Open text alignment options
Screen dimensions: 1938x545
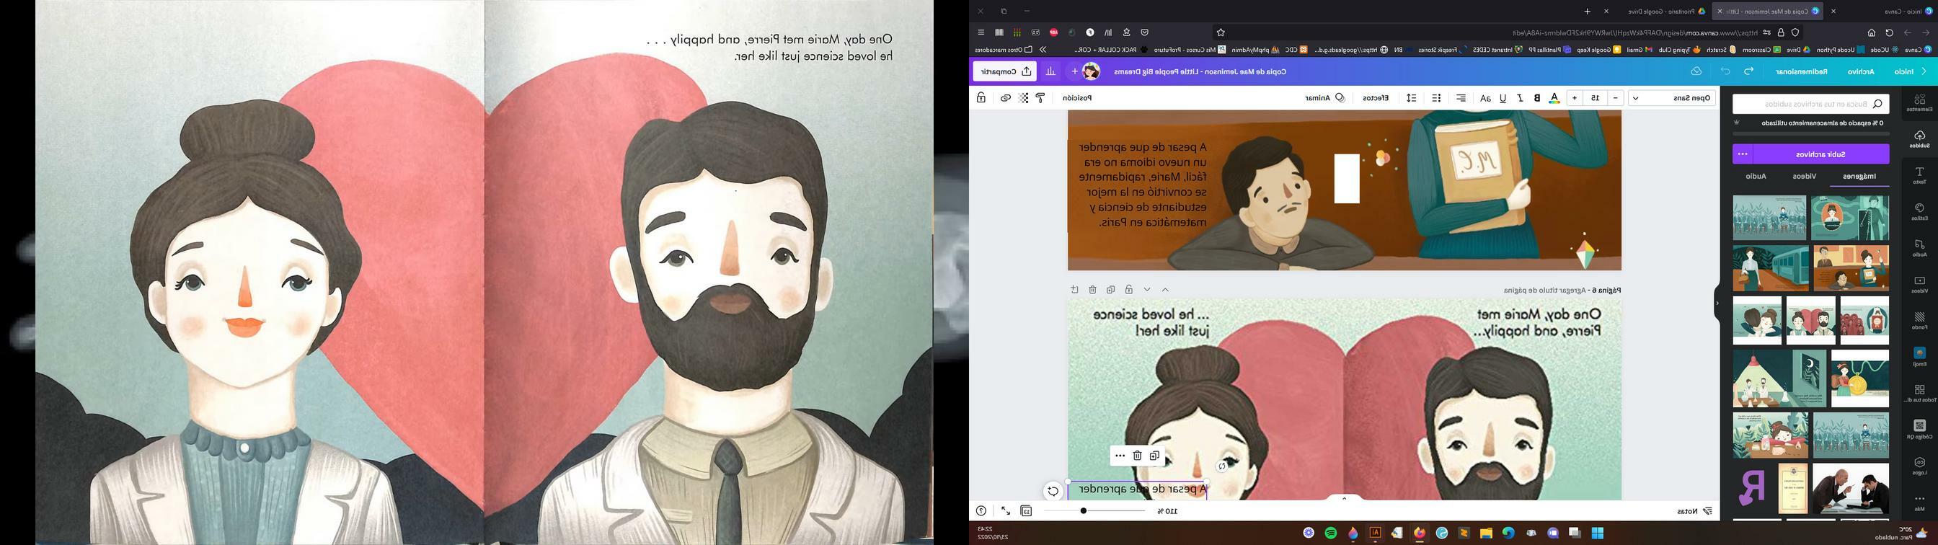point(1460,98)
